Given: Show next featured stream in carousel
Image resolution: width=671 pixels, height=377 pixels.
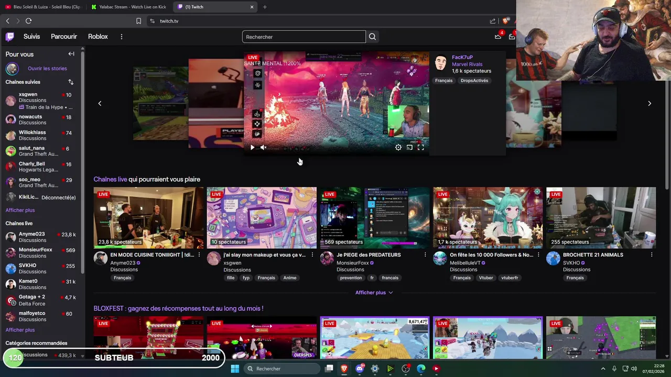Looking at the screenshot, I should tap(650, 103).
